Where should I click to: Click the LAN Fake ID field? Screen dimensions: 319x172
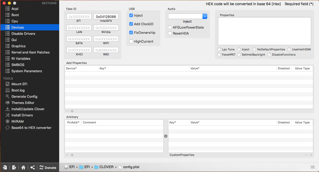click(x=79, y=28)
